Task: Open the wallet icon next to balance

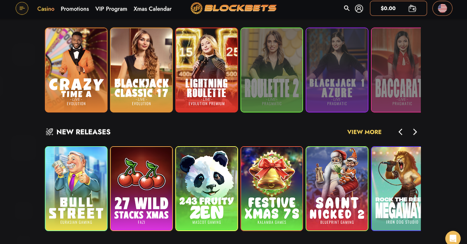Action: click(x=413, y=8)
